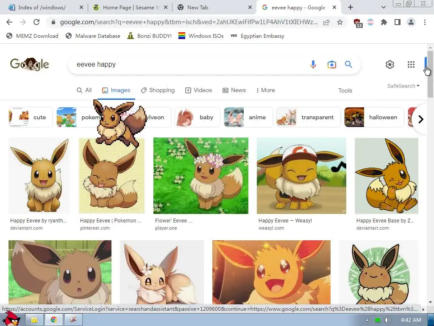Open Happy Eevee Weasyl image
This screenshot has width=434, height=326.
pyautogui.click(x=301, y=176)
